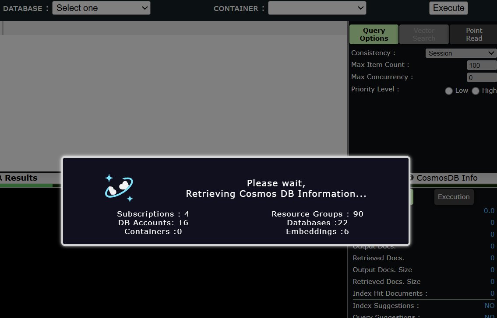
Task: Click the 'Retrieved Docs.' label
Action: click(x=378, y=258)
